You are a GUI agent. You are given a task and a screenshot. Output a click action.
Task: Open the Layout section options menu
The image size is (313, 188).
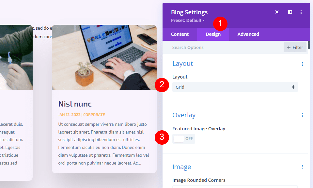[303, 64]
